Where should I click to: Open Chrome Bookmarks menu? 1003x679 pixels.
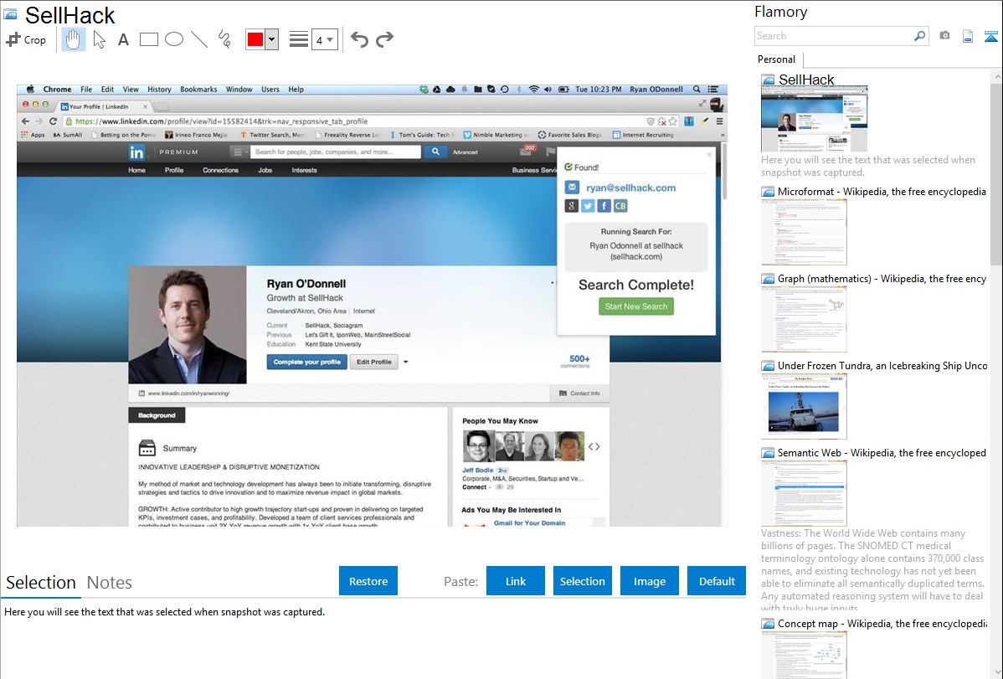point(198,90)
